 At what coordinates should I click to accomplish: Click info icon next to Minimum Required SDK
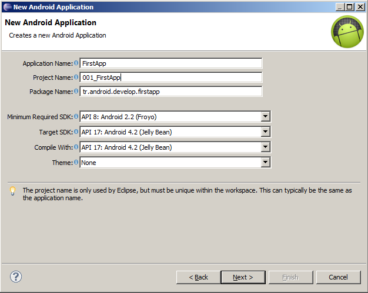[x=76, y=116]
